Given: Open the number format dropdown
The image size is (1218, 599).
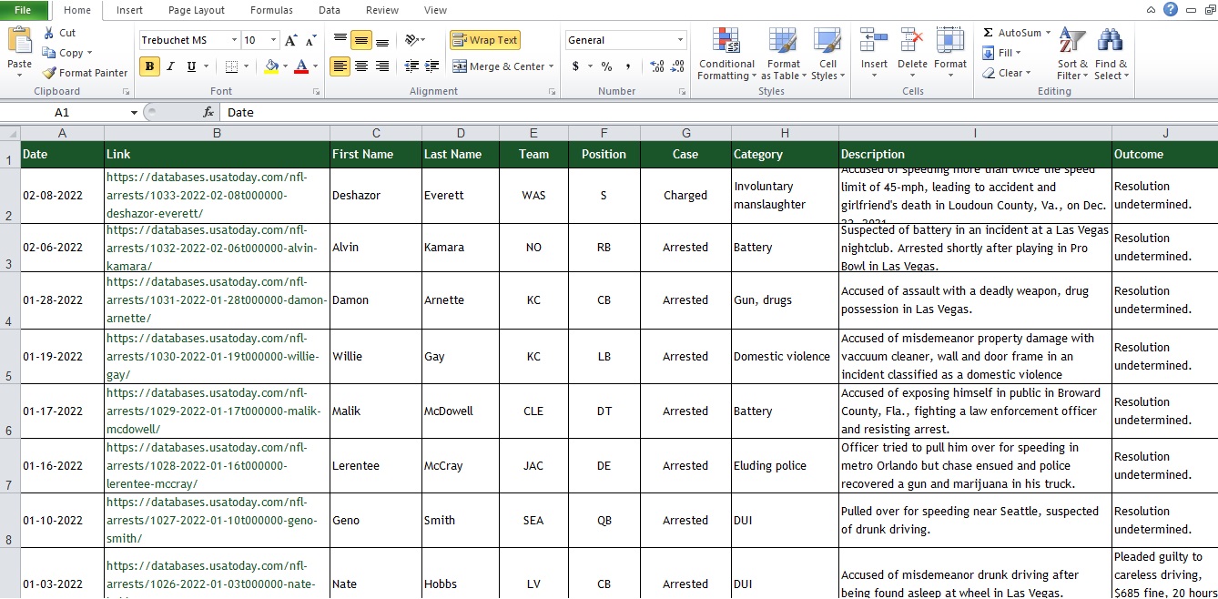Looking at the screenshot, I should coord(680,40).
